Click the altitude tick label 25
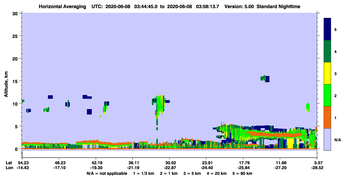The height and width of the screenshot is (181, 352). (16, 36)
